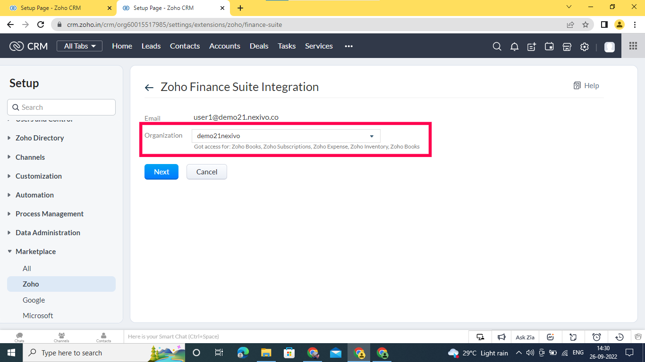Open the CRM search icon in top bar

pyautogui.click(x=497, y=46)
